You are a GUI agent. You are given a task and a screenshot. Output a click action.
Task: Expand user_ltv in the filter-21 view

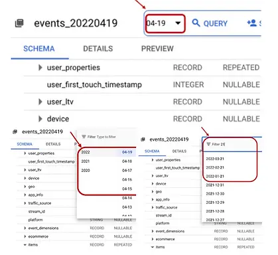point(153,176)
